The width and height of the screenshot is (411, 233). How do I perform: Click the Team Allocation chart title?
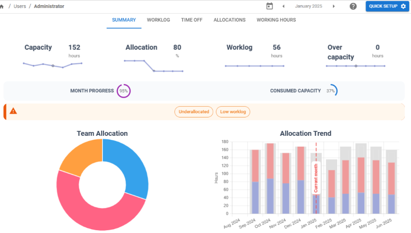coord(102,133)
